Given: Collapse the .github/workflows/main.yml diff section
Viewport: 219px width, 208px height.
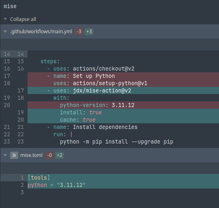Looking at the screenshot, I should tap(5, 31).
